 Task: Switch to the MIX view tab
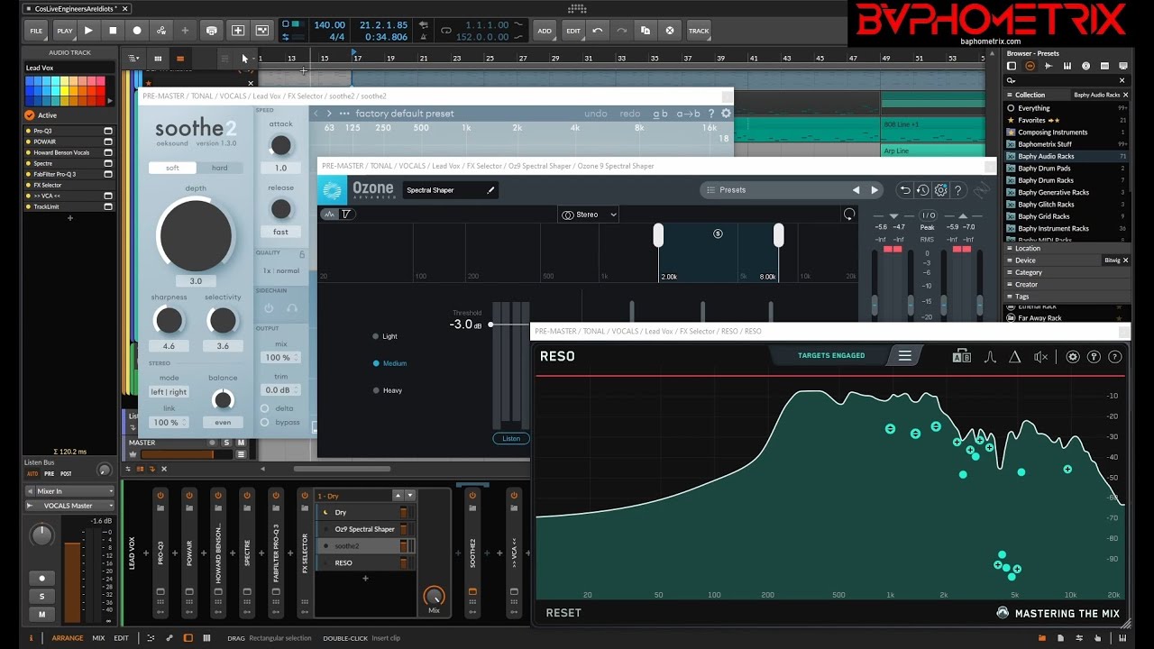pos(98,638)
